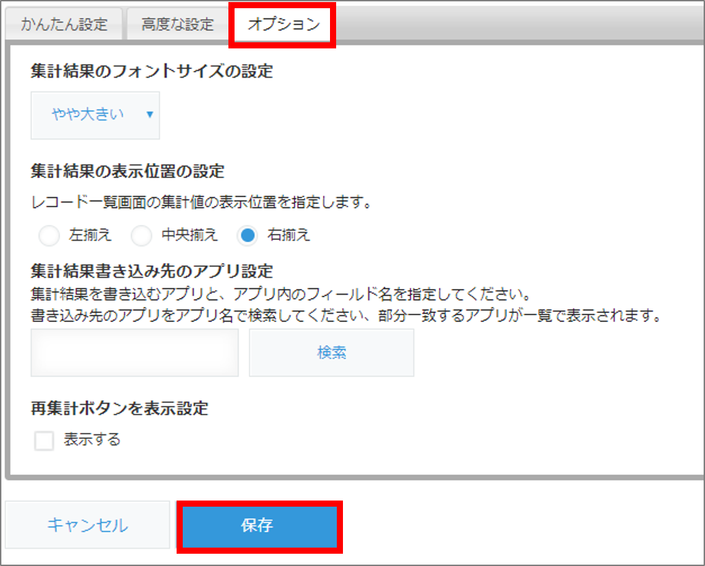Viewport: 705px width, 566px height.
Task: Select the 右揃え radio button
Action: (x=247, y=236)
